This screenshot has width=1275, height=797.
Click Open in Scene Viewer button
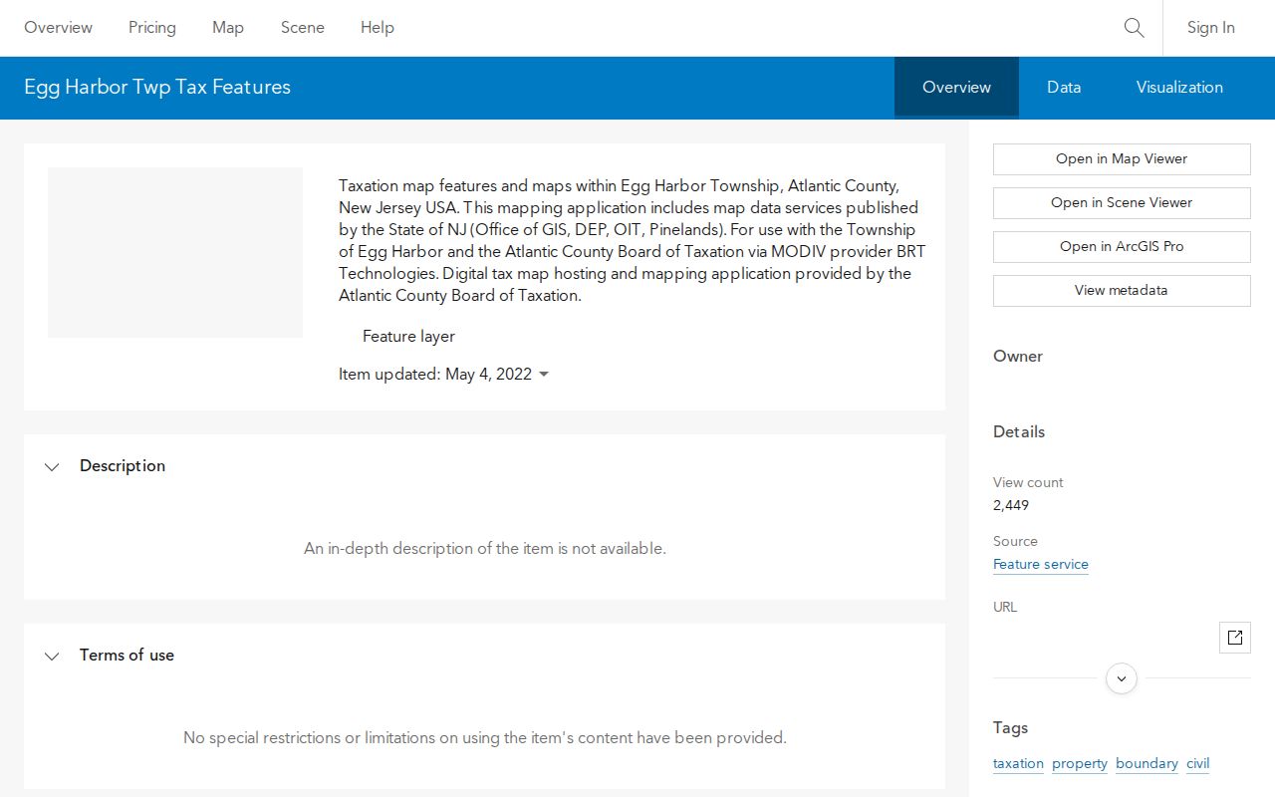tap(1122, 203)
